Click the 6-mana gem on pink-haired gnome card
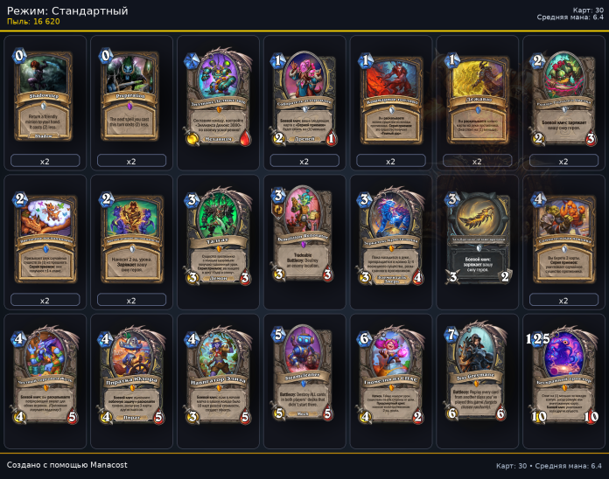This screenshot has height=479, width=609. point(364,338)
